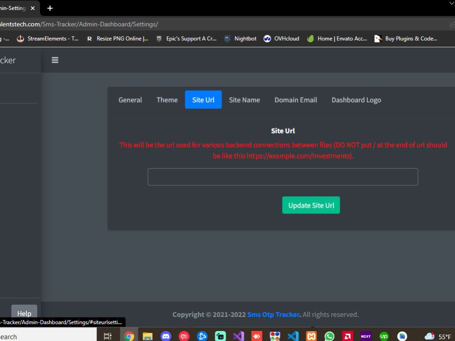Focus the Site Url input field
The width and height of the screenshot is (455, 341).
[x=283, y=177]
